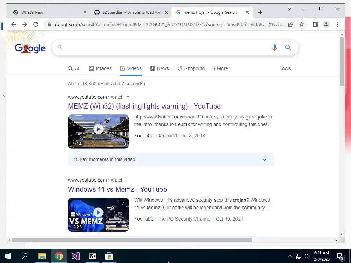Screen dimensions: 351x263
Task: Expand the 10 key moments section
Action: click(x=171, y=160)
